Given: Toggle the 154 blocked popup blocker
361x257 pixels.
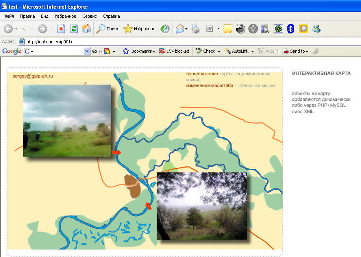Looking at the screenshot, I should tap(174, 51).
